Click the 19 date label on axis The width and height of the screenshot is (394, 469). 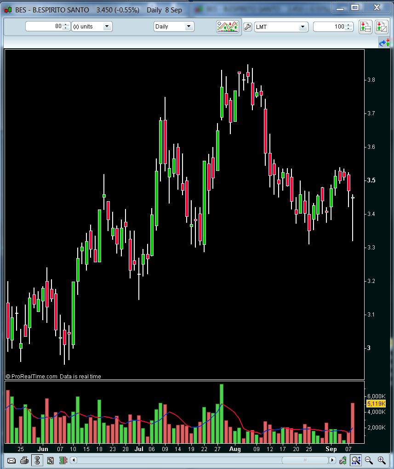coord(191,449)
